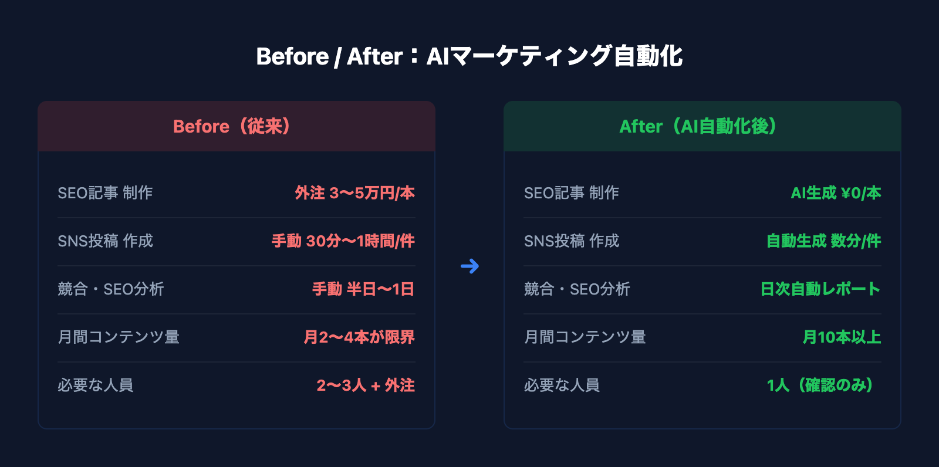
Task: Click the blue right arrow between panels
Action: click(x=469, y=266)
